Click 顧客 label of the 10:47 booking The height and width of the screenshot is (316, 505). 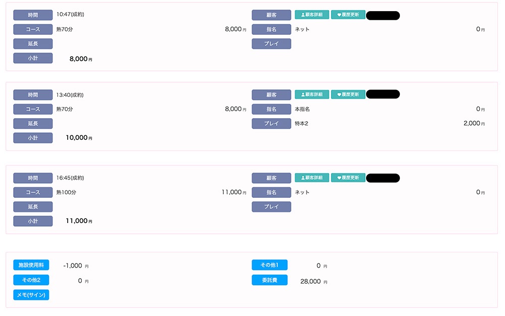pos(272,15)
